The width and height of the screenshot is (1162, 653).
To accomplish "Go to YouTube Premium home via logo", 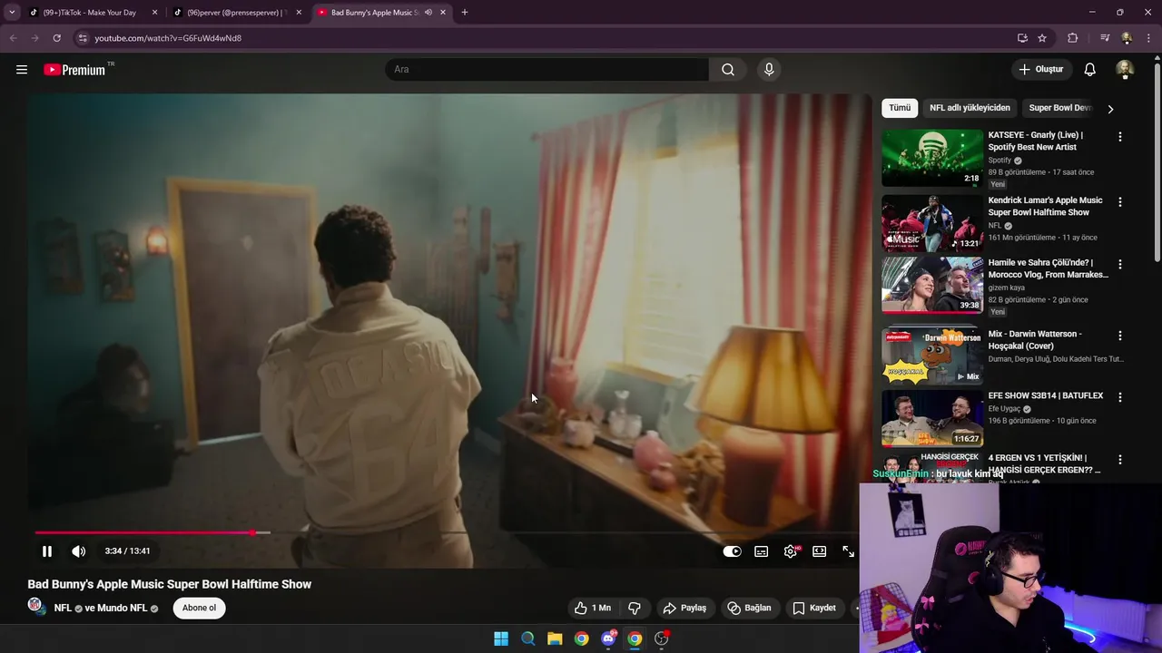I will (x=74, y=70).
